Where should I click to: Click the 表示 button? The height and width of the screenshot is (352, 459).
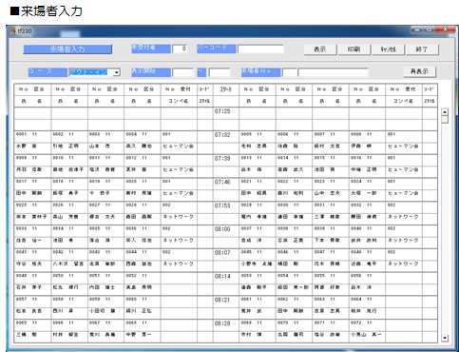coord(320,49)
